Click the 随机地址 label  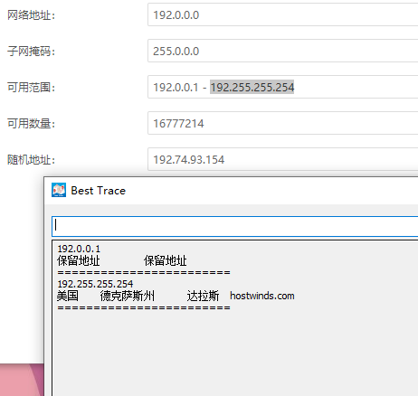coord(32,160)
